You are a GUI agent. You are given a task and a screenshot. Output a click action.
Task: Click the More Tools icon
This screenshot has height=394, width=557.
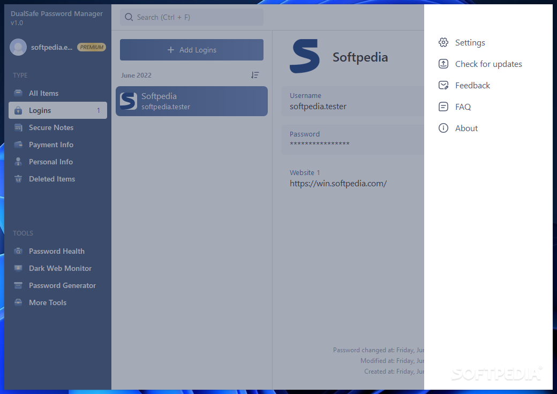coord(18,302)
